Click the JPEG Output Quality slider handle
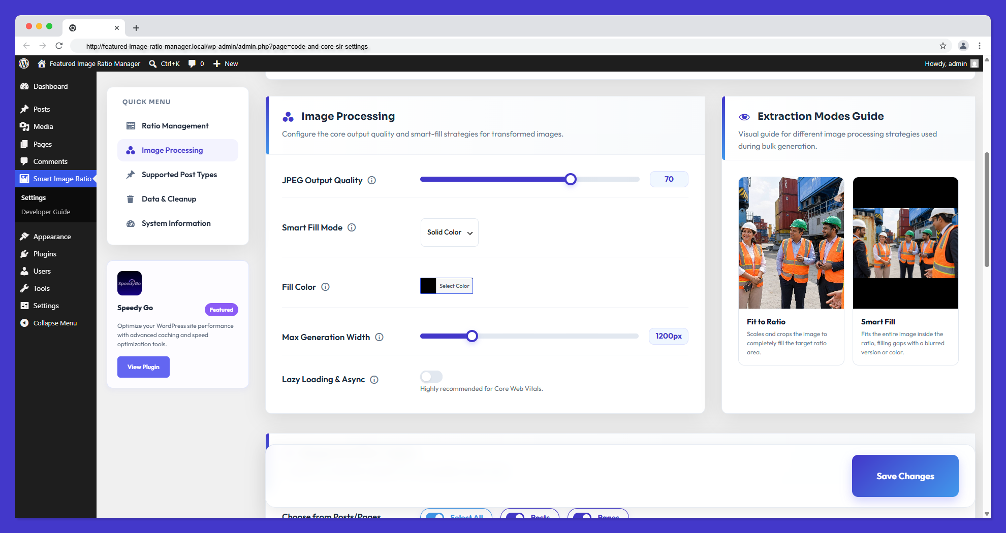 pos(571,179)
